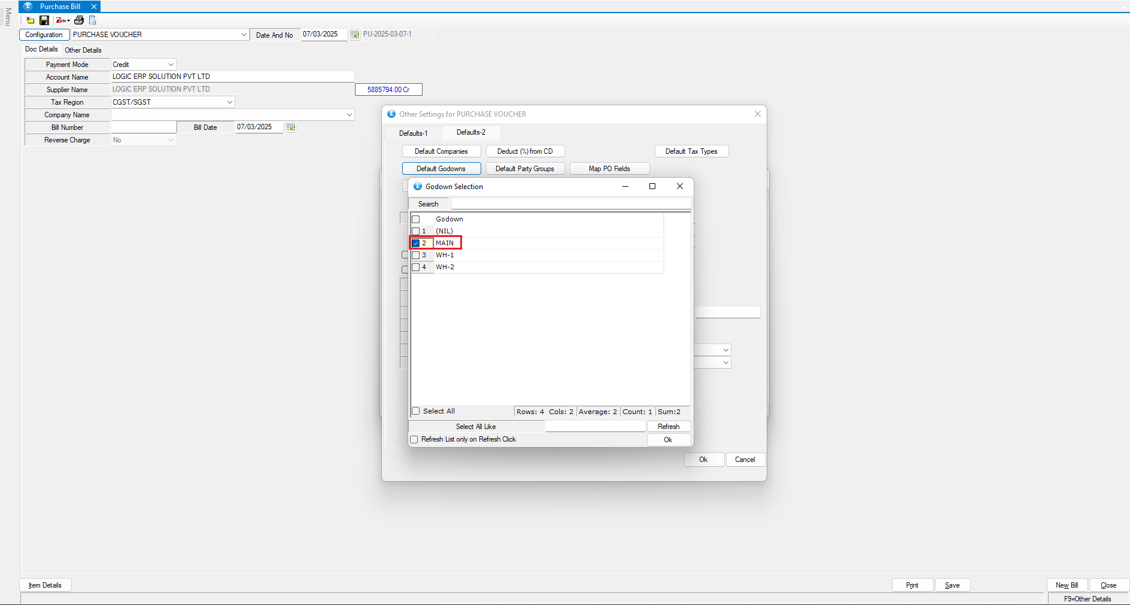Enable the Select All checkbox
Viewport: 1130px width, 605px height.
[x=416, y=411]
